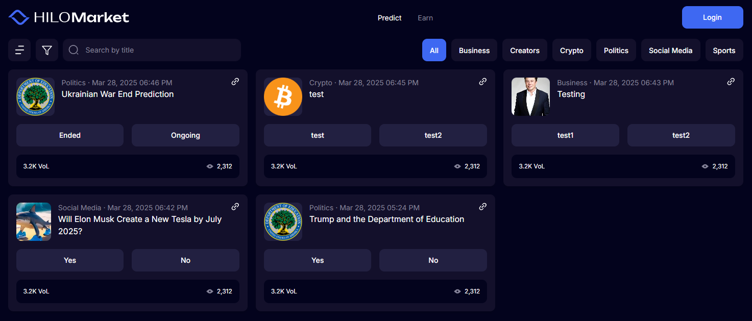The image size is (752, 321).
Task: Open the Trump and Department of Education title
Action: 386,219
